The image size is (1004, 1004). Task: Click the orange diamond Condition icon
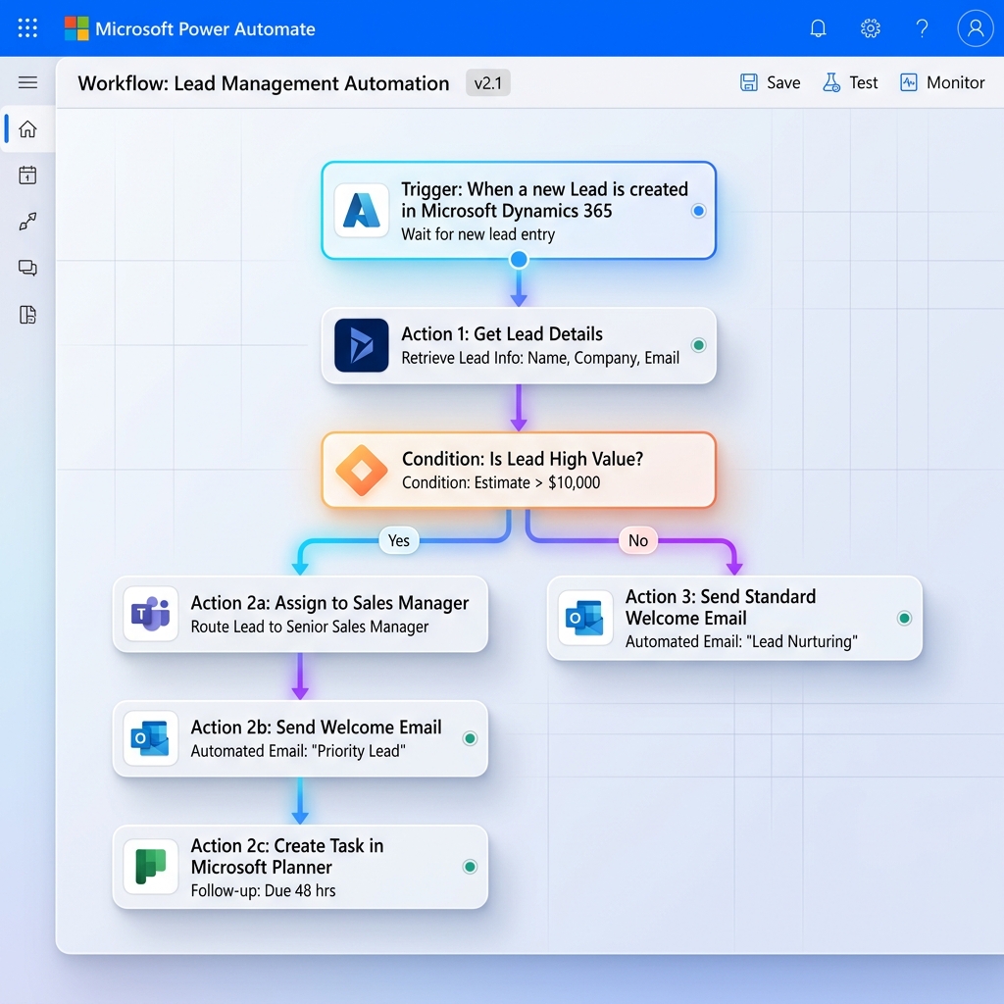click(362, 470)
